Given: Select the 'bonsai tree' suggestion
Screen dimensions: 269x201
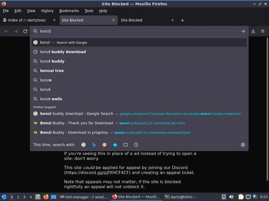Looking at the screenshot, I should tap(139, 71).
